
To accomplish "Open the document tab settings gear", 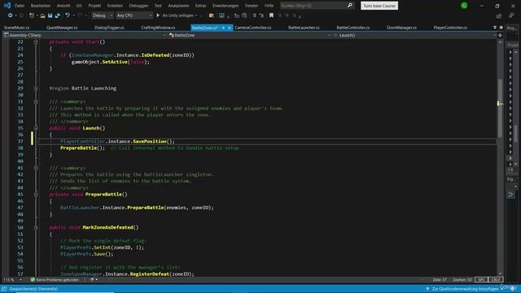I will coord(501,28).
